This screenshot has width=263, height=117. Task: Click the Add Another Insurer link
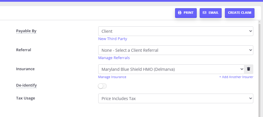click(x=236, y=77)
